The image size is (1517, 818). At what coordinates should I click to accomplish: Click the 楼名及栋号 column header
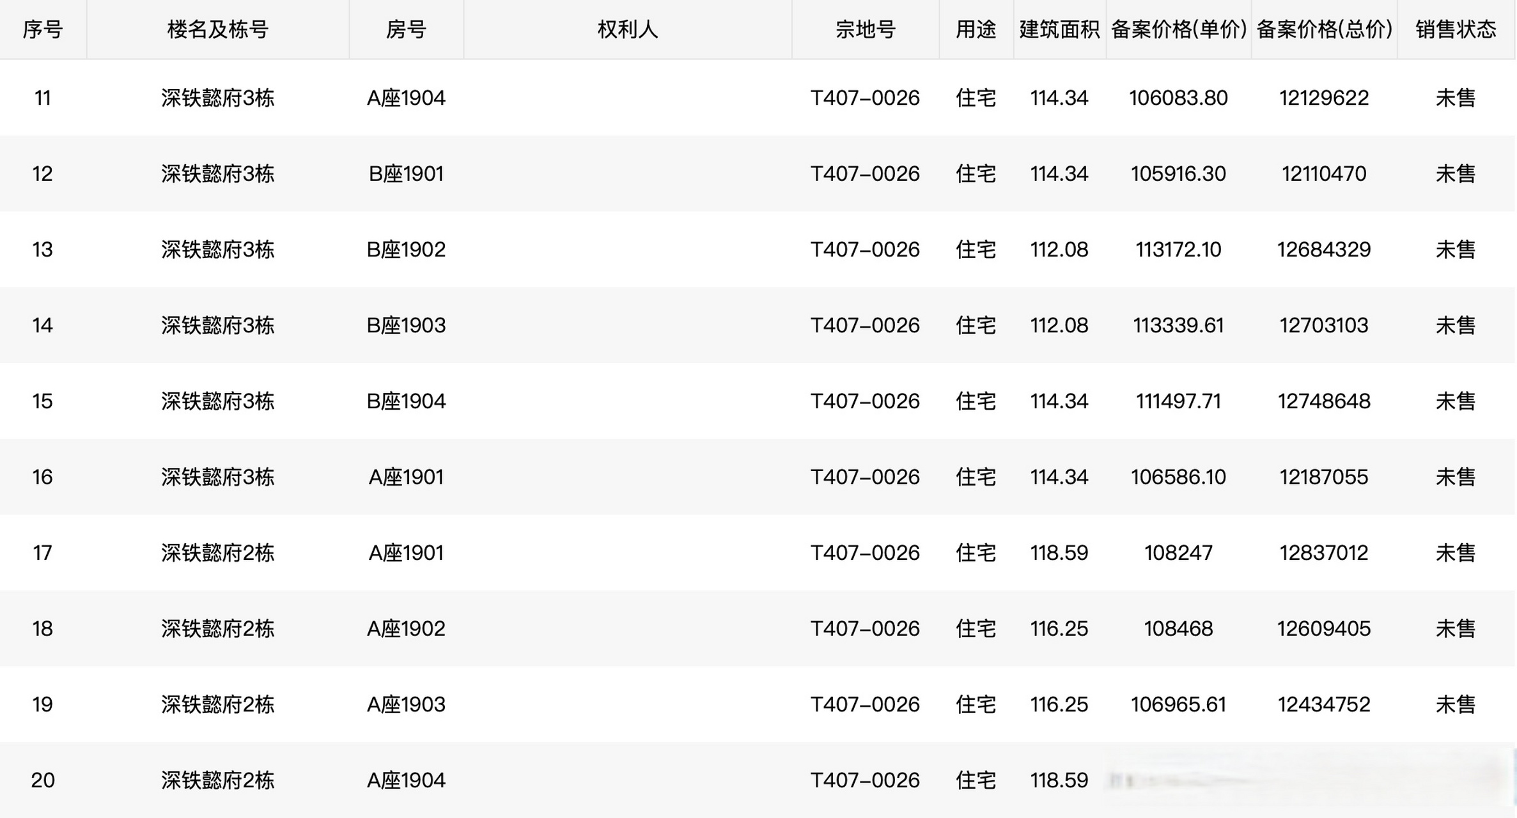click(x=217, y=29)
